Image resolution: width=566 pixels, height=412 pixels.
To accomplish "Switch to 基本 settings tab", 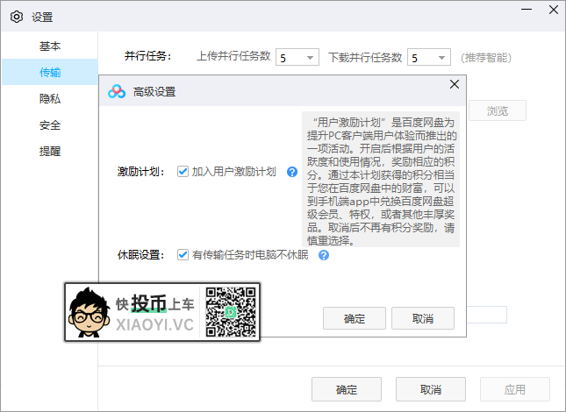I will [50, 46].
